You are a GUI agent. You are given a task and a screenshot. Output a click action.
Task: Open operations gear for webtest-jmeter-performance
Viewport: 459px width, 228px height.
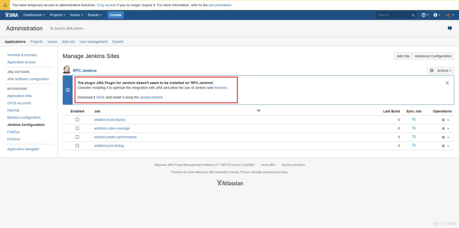click(445, 137)
